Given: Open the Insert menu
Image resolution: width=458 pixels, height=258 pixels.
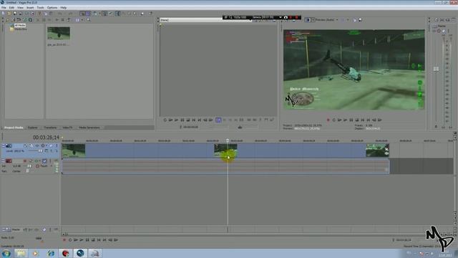Looking at the screenshot, I should (x=30, y=8).
